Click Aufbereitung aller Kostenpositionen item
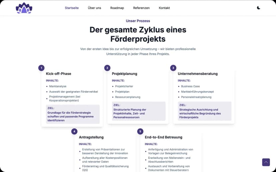Viewport: 276px width, 172px height. pyautogui.click(x=105, y=160)
